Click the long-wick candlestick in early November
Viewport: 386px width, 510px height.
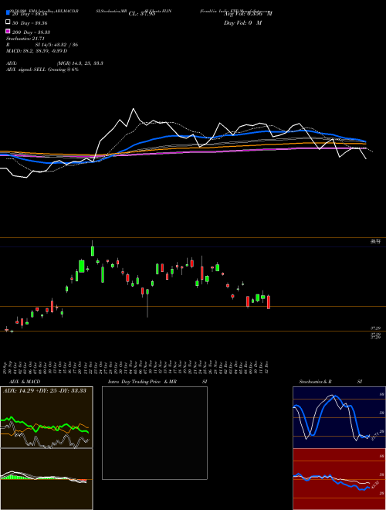[147, 304]
